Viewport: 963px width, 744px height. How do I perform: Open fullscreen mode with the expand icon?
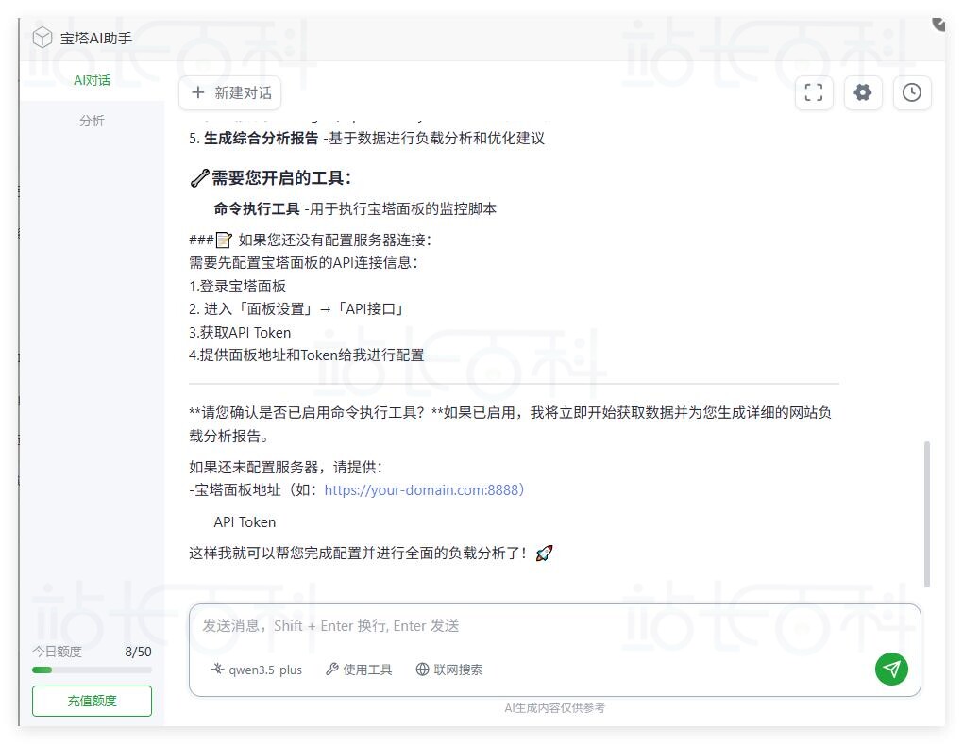[x=814, y=92]
